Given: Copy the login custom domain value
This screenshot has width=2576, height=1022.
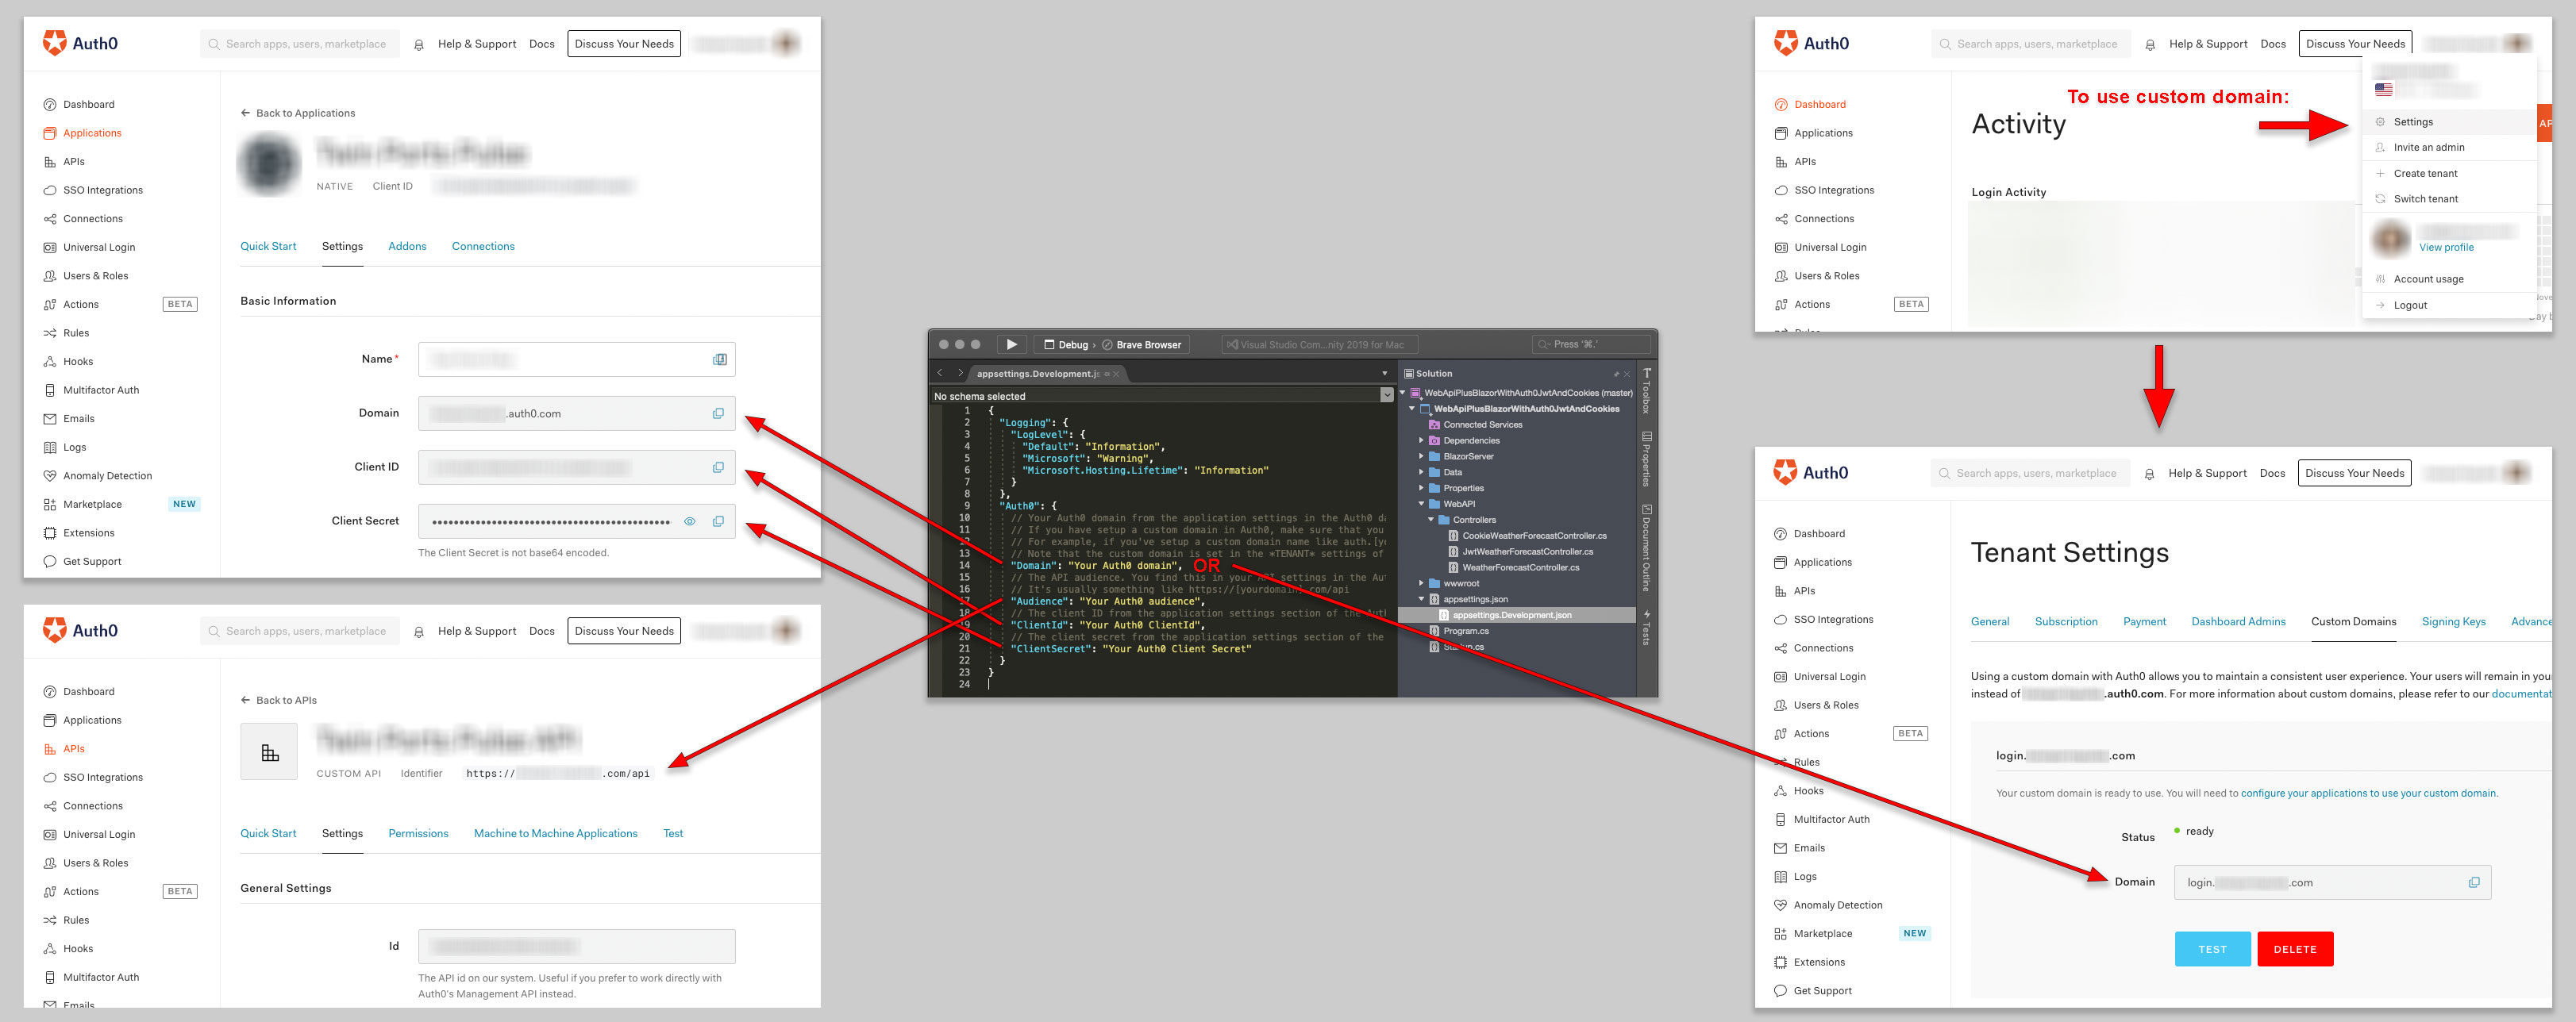Looking at the screenshot, I should (x=2473, y=883).
